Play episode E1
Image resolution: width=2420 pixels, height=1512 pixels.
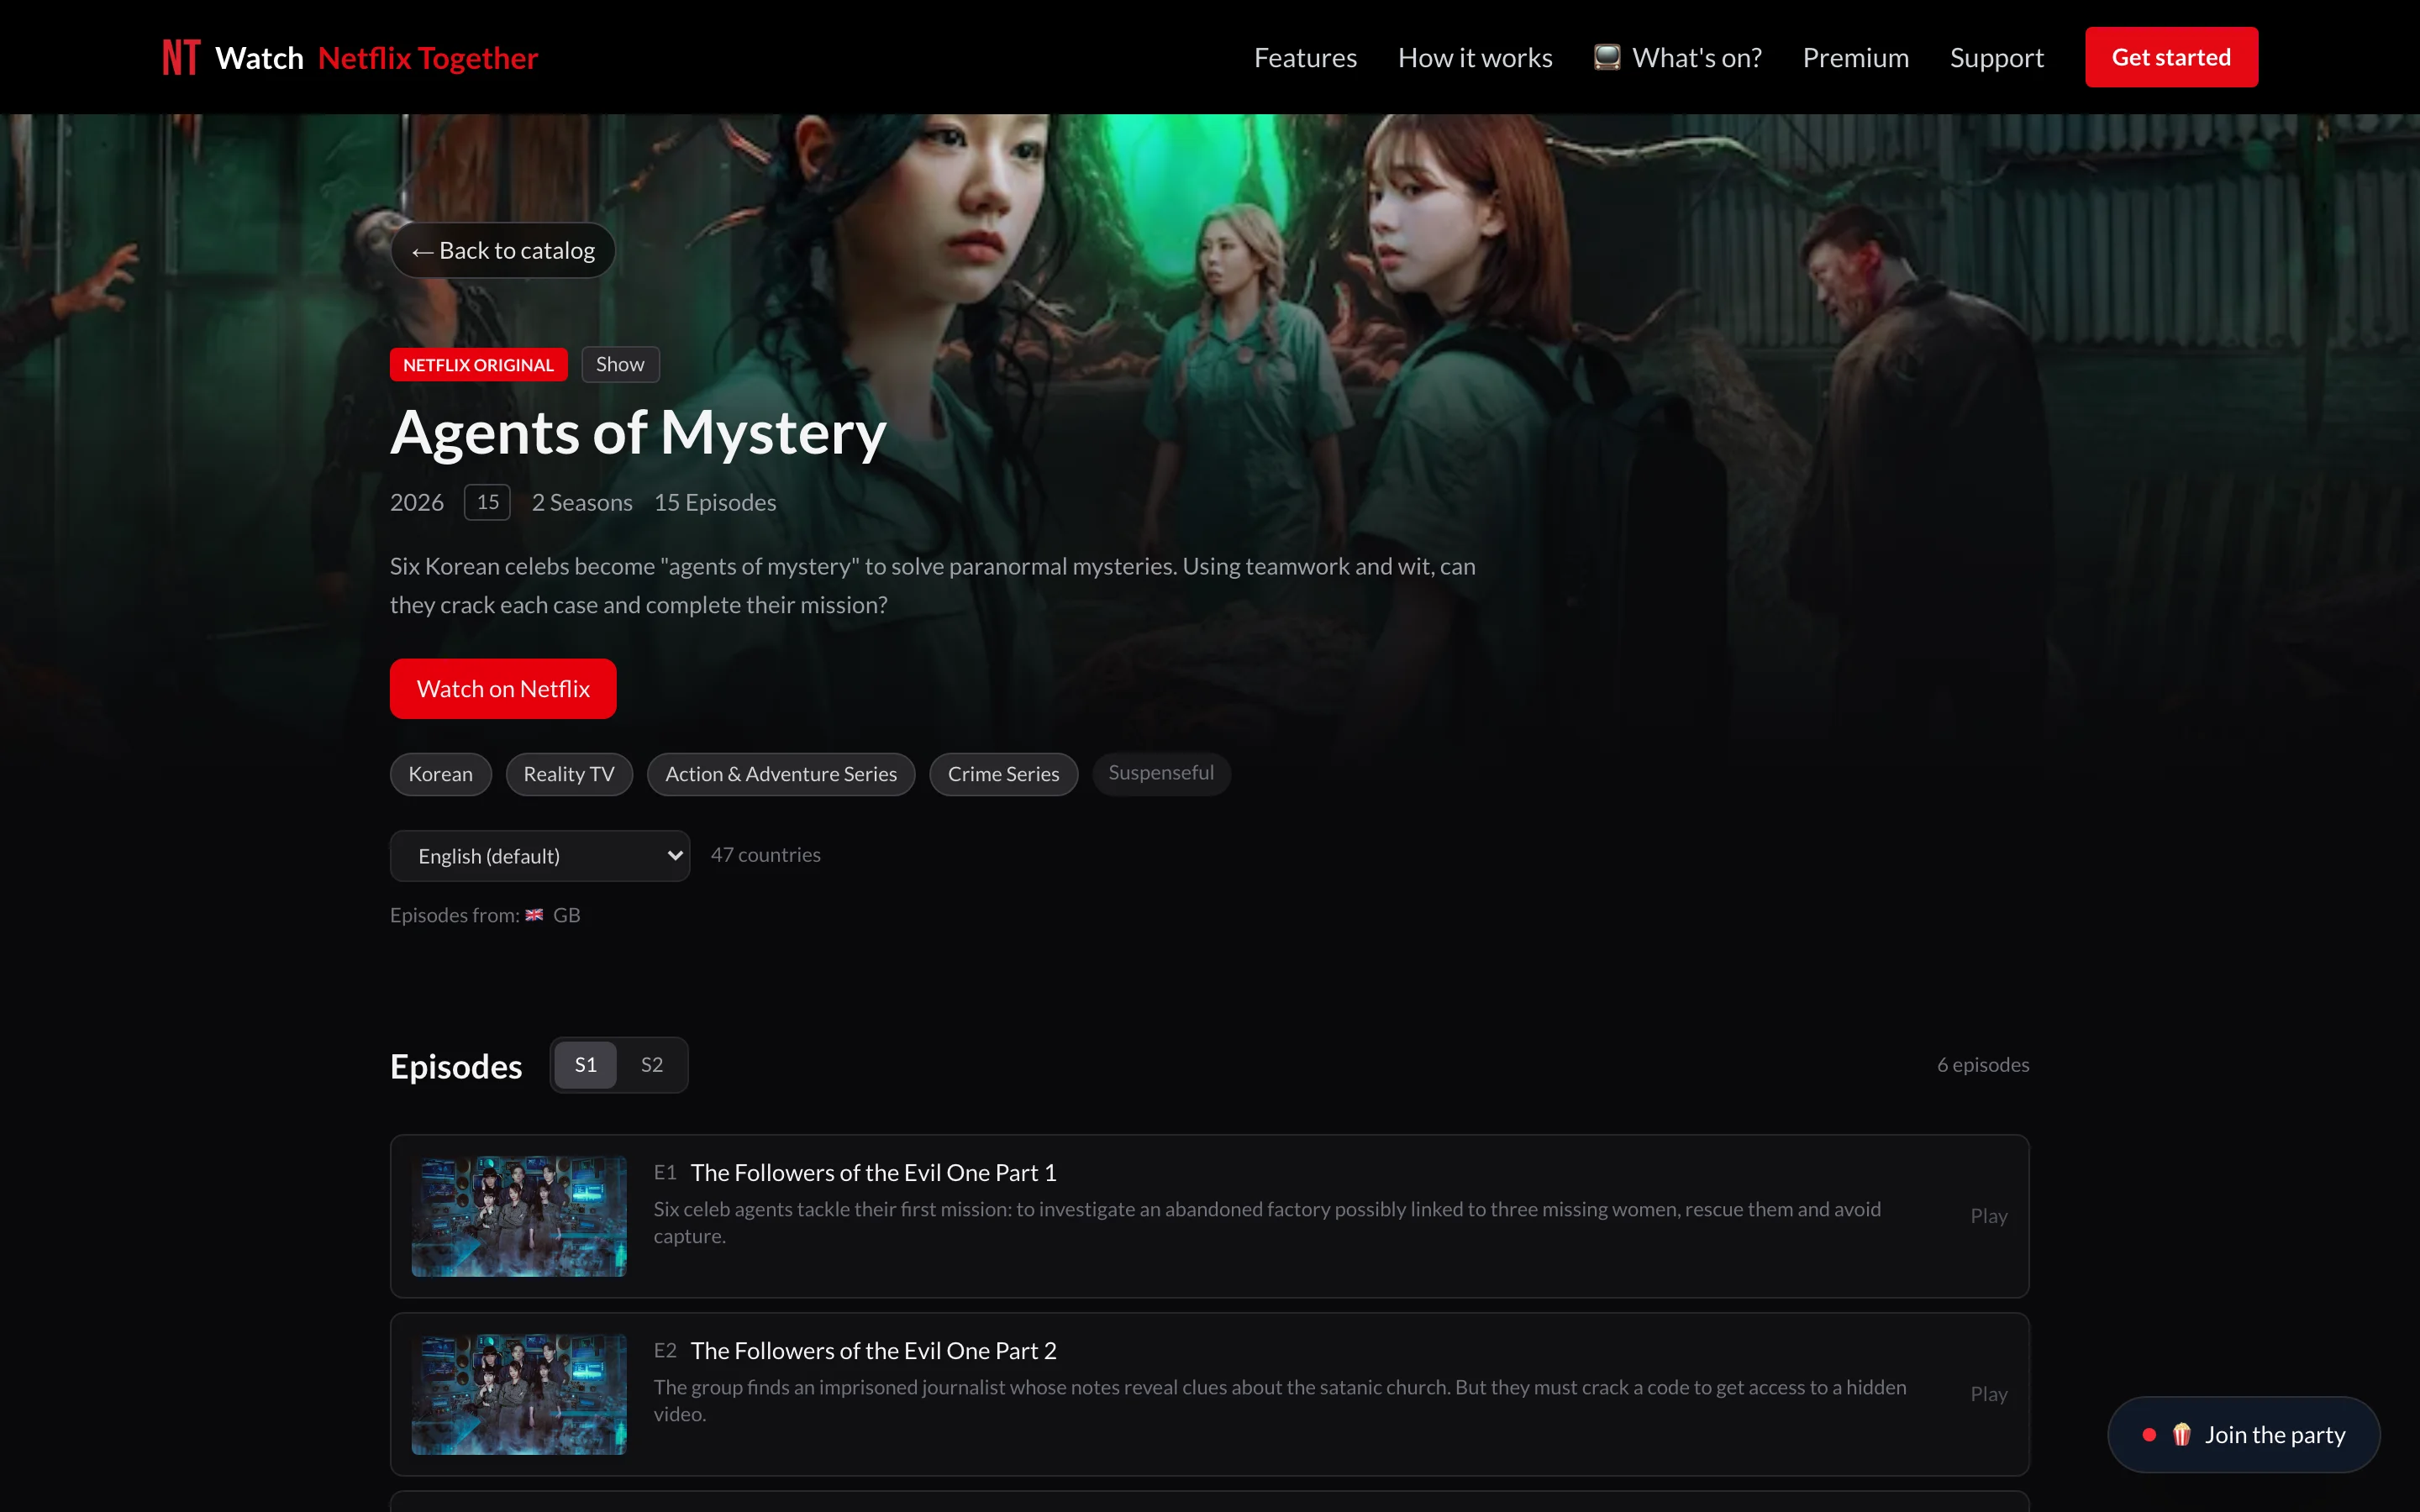tap(1988, 1216)
